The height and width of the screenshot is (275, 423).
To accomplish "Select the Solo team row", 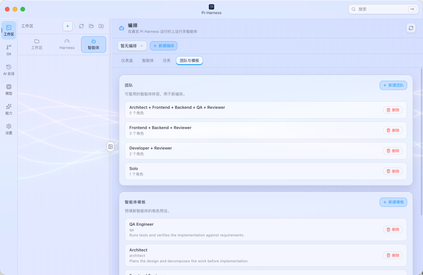I will pyautogui.click(x=266, y=171).
